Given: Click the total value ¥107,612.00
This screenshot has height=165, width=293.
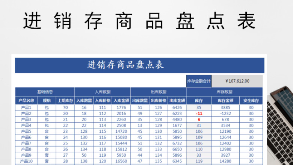Looking at the screenshot, I should tap(237, 81).
